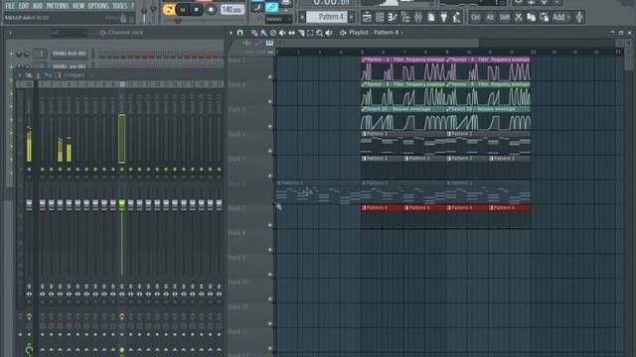Click the tempo field showing 140
This screenshot has height=357, width=636.
coord(233,10)
